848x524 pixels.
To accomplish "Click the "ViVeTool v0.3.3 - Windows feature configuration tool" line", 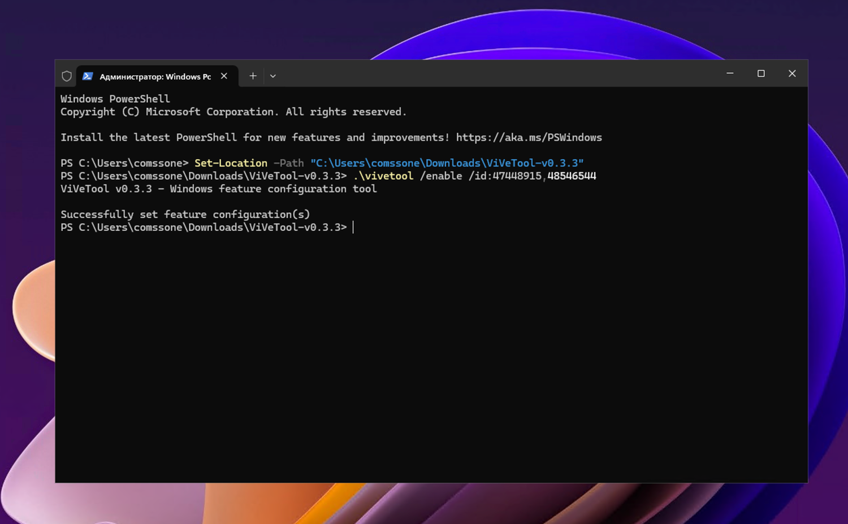I will click(x=219, y=189).
